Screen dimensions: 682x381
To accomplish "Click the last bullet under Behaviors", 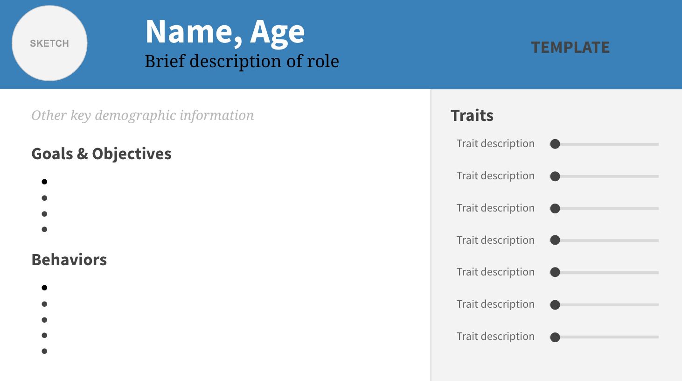I will 44,351.
